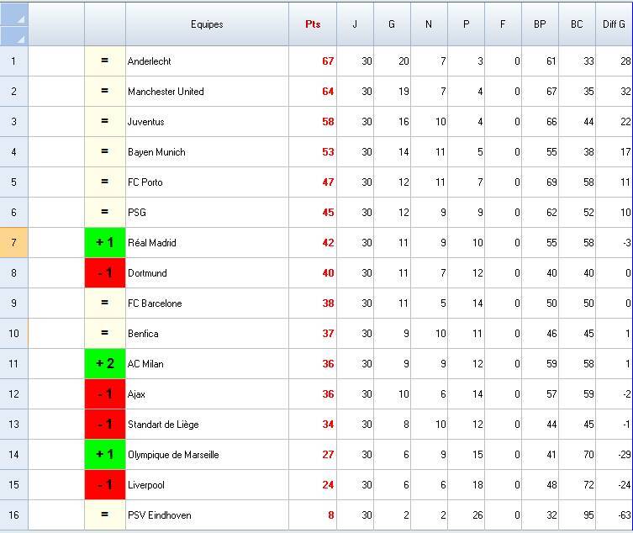Select row header number 1
This screenshot has height=533, width=633.
[13, 61]
